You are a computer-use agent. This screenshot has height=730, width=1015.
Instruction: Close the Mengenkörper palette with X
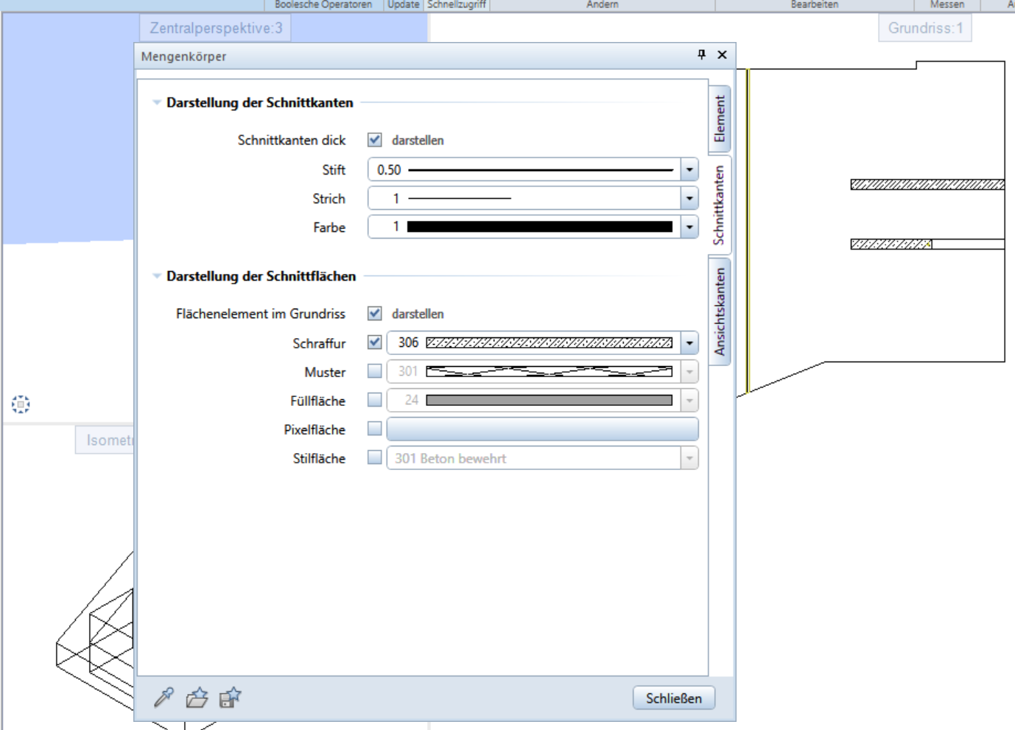click(722, 55)
